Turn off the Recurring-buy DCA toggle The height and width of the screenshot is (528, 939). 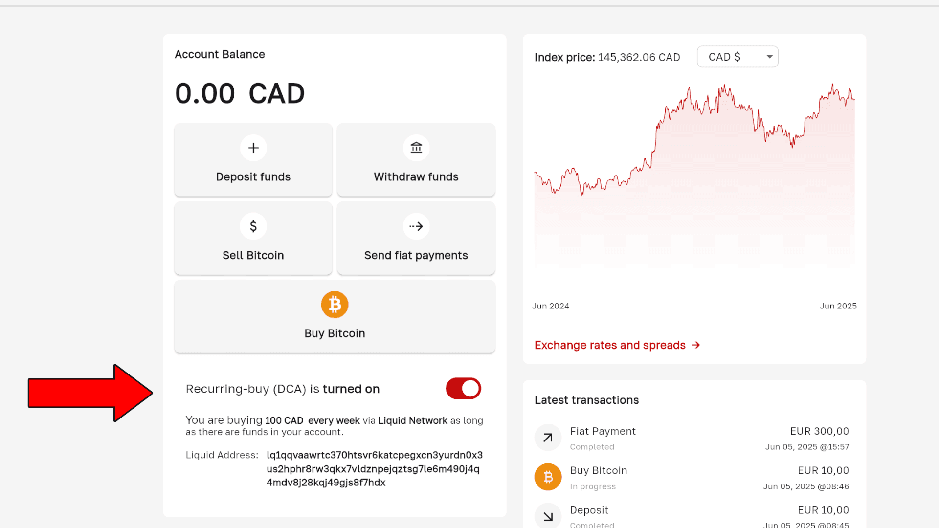coord(463,389)
